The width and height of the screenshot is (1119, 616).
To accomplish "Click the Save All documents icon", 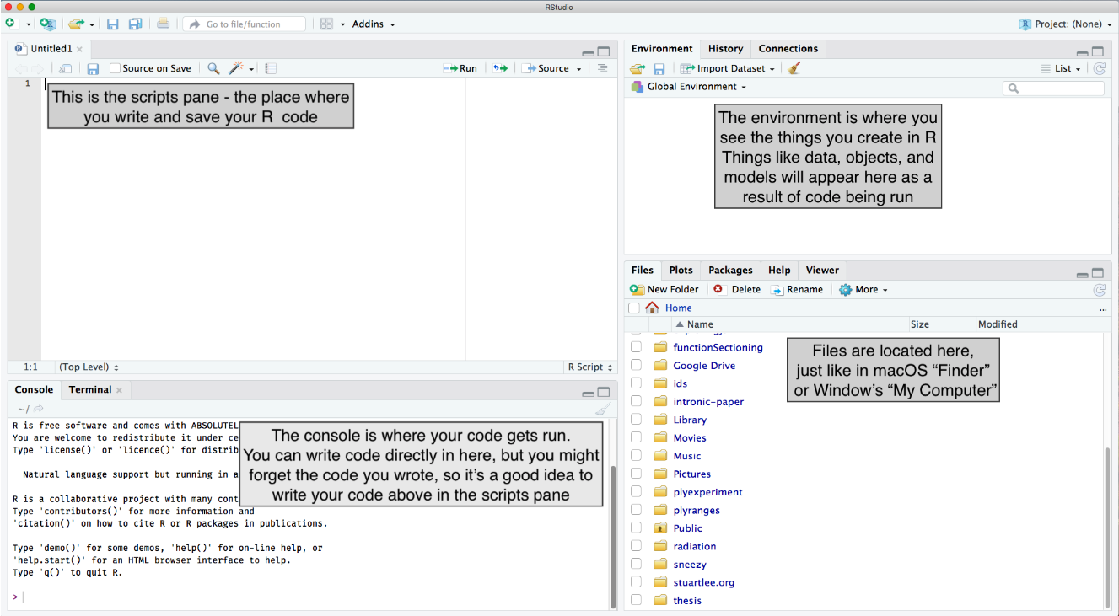I will 135,24.
